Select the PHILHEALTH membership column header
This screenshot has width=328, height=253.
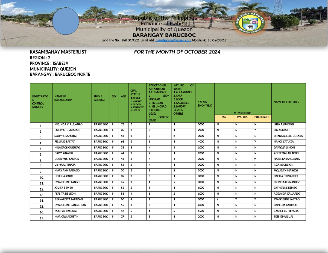pyautogui.click(x=262, y=117)
